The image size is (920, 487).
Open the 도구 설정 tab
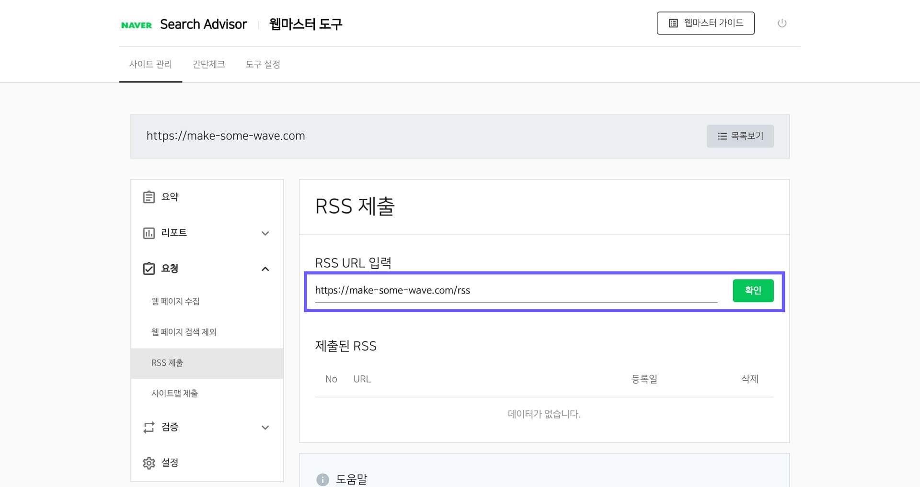tap(263, 64)
